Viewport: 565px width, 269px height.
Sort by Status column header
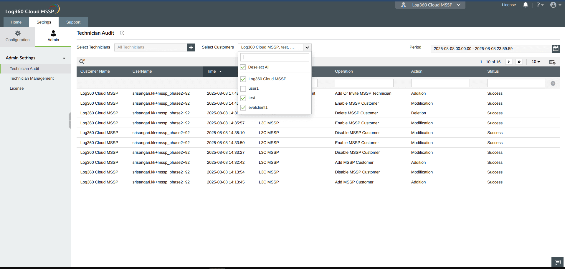pyautogui.click(x=493, y=71)
